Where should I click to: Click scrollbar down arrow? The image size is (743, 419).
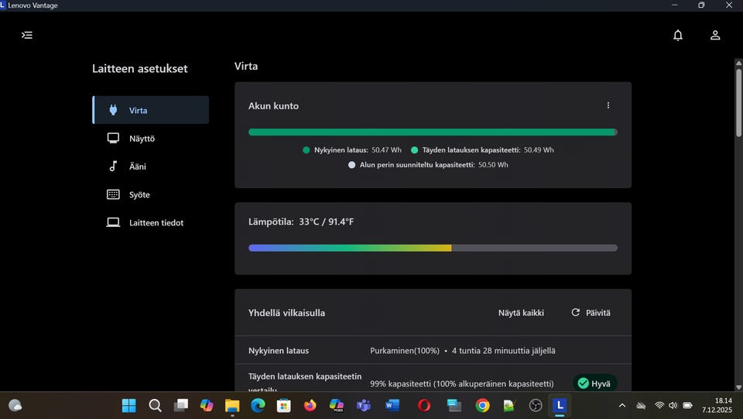click(738, 387)
